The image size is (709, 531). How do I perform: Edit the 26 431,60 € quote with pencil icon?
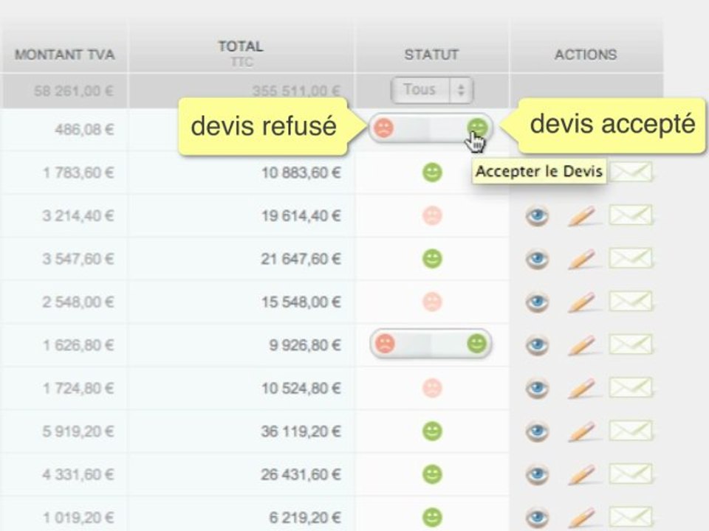583,474
